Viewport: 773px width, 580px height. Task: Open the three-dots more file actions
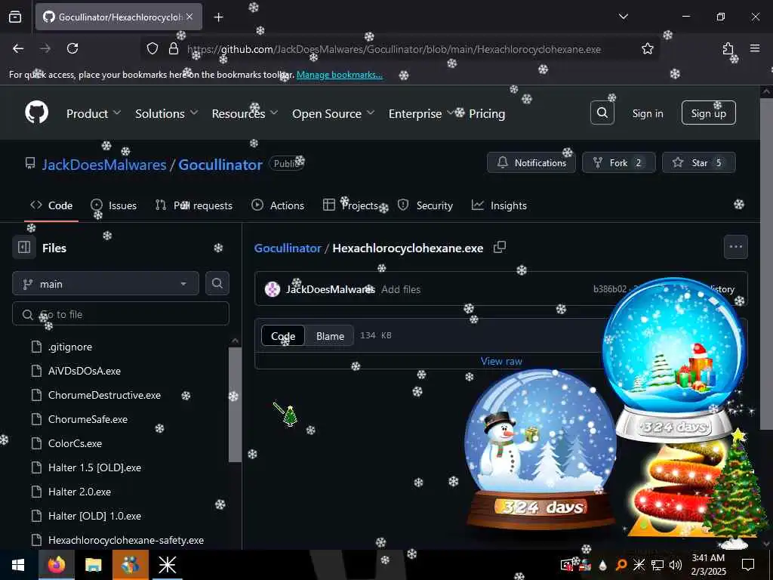point(735,247)
